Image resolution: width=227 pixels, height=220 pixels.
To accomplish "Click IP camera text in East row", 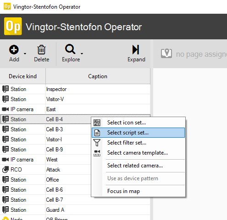I will 22,109.
